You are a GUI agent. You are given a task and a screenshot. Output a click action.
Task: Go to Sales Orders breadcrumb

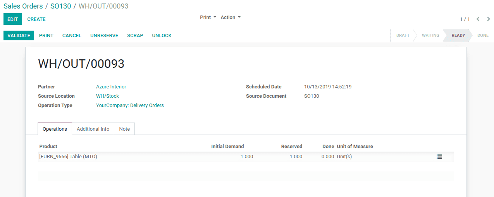click(x=23, y=6)
